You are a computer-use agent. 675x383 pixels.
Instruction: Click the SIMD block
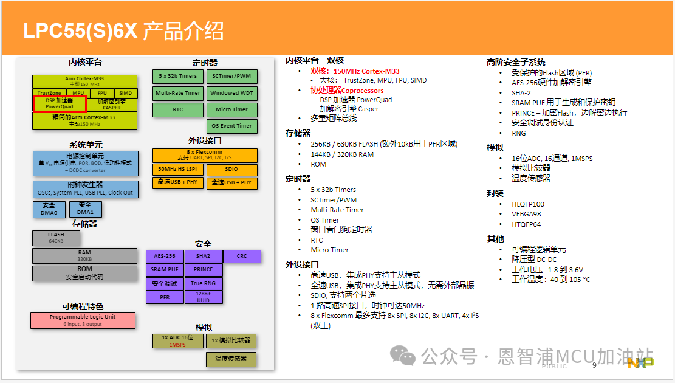click(126, 92)
